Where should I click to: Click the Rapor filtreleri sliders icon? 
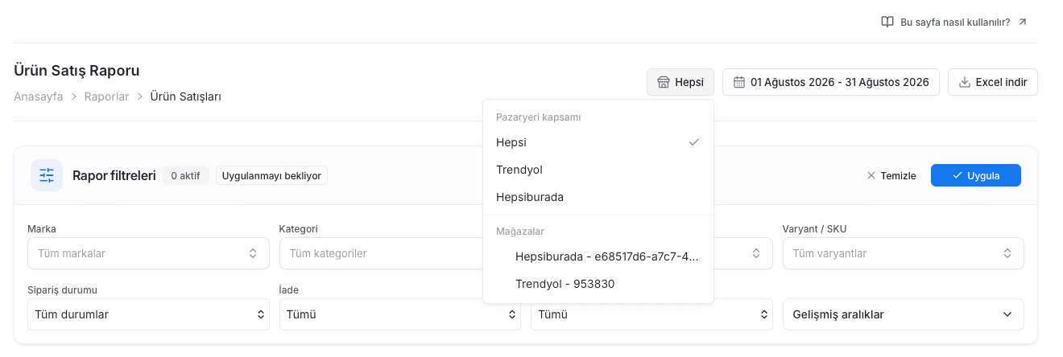[47, 175]
